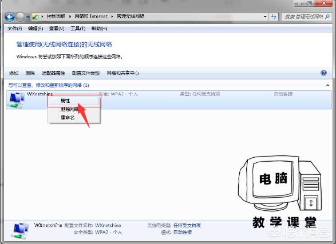The image size is (336, 244).
Task: Click 添加 in the toolbar
Action: click(x=14, y=73)
